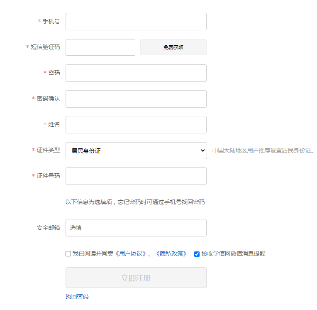Check the 我已阅读并同意 agreement checkbox
The width and height of the screenshot is (317, 310).
pos(68,254)
